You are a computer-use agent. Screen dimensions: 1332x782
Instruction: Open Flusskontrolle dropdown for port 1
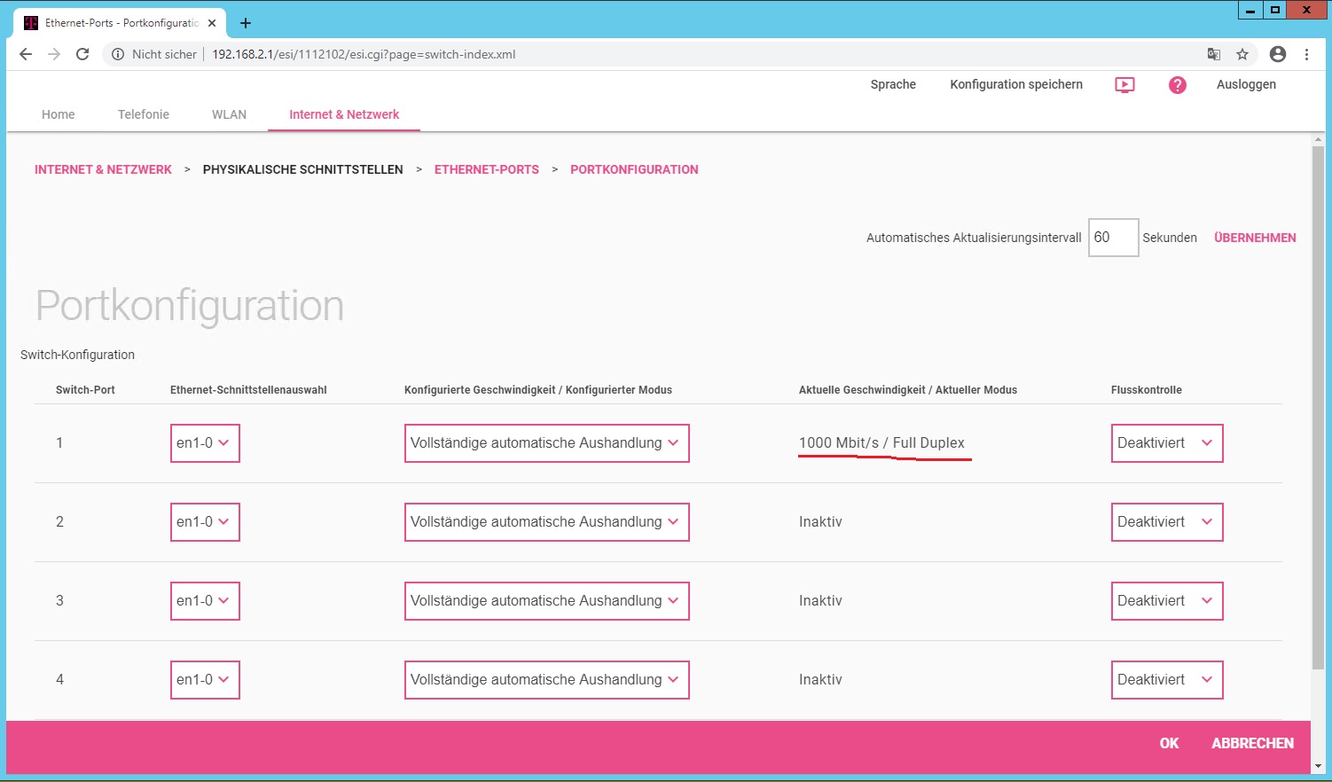[1167, 443]
